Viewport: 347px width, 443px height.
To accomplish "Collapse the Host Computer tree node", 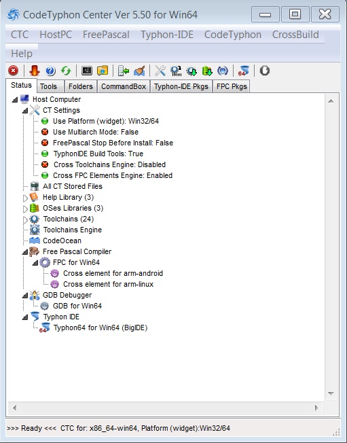I will (x=15, y=100).
